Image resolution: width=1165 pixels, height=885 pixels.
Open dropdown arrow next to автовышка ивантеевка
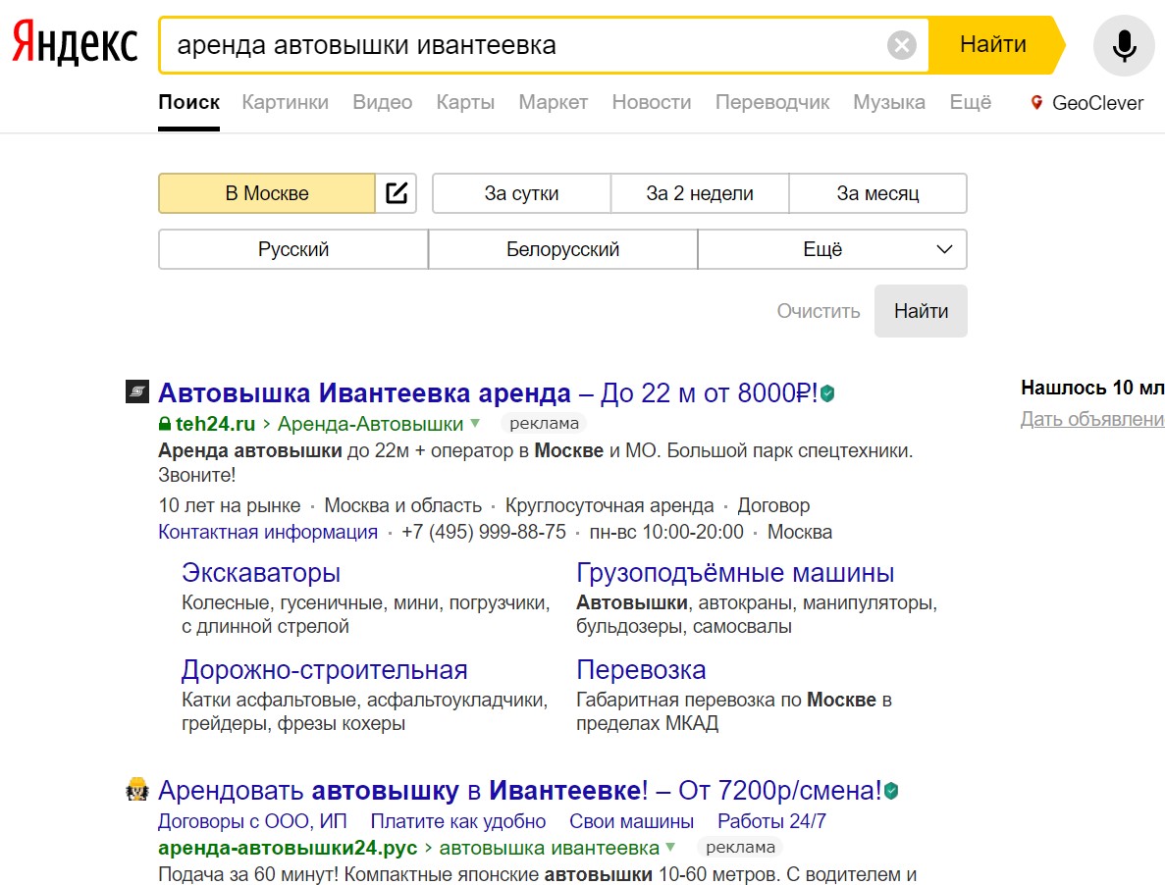pos(670,847)
